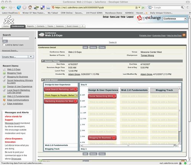Screen dimensions: 191x165
Task: Open the Tomas Wrong chairperson link
Action: tap(147, 56)
